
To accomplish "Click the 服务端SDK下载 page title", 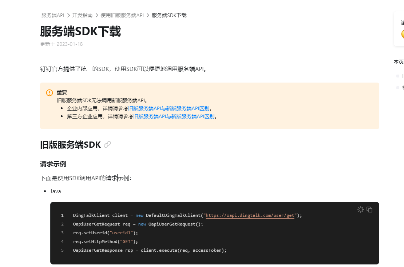I will coord(80,31).
